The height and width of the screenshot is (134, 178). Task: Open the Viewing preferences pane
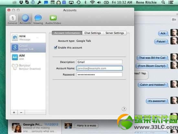coord(38,20)
